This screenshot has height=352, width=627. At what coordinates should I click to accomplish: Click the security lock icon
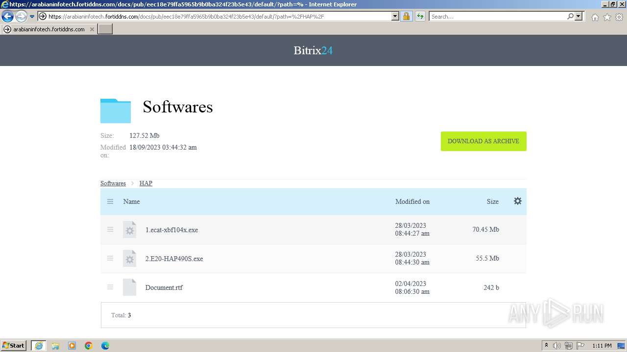406,17
